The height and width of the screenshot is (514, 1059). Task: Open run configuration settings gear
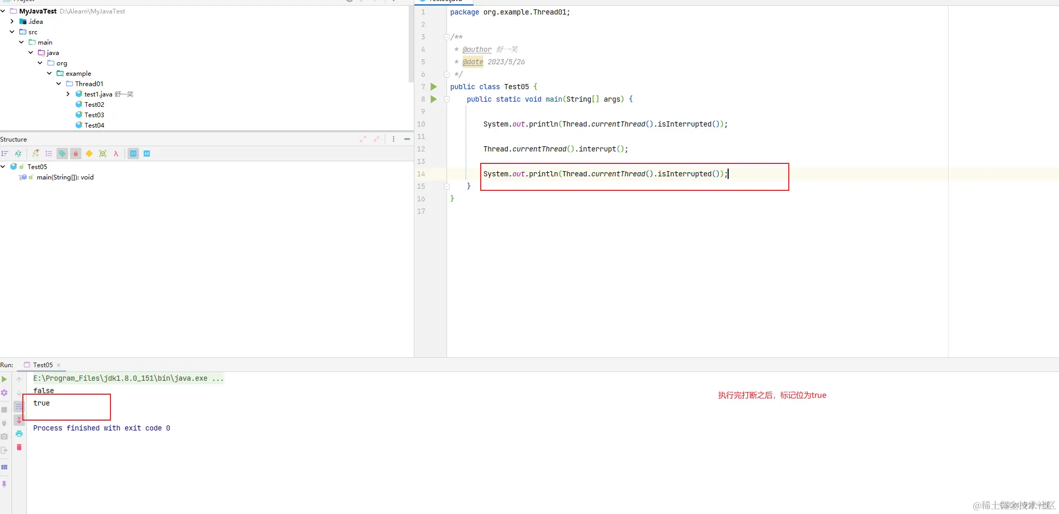click(x=4, y=393)
